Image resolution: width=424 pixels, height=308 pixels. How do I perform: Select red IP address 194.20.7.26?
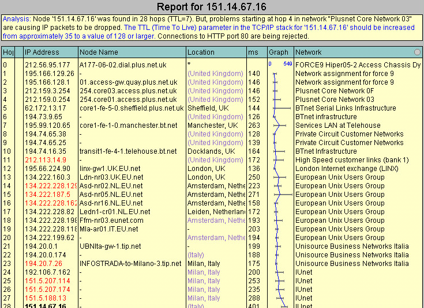pyautogui.click(x=43, y=264)
